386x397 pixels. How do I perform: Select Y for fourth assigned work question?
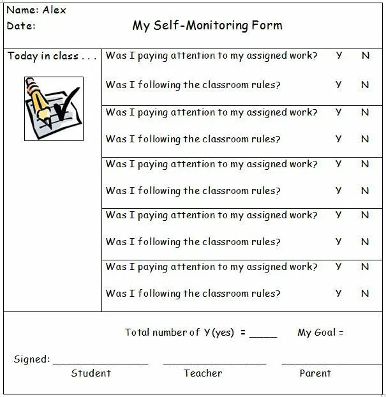[338, 214]
